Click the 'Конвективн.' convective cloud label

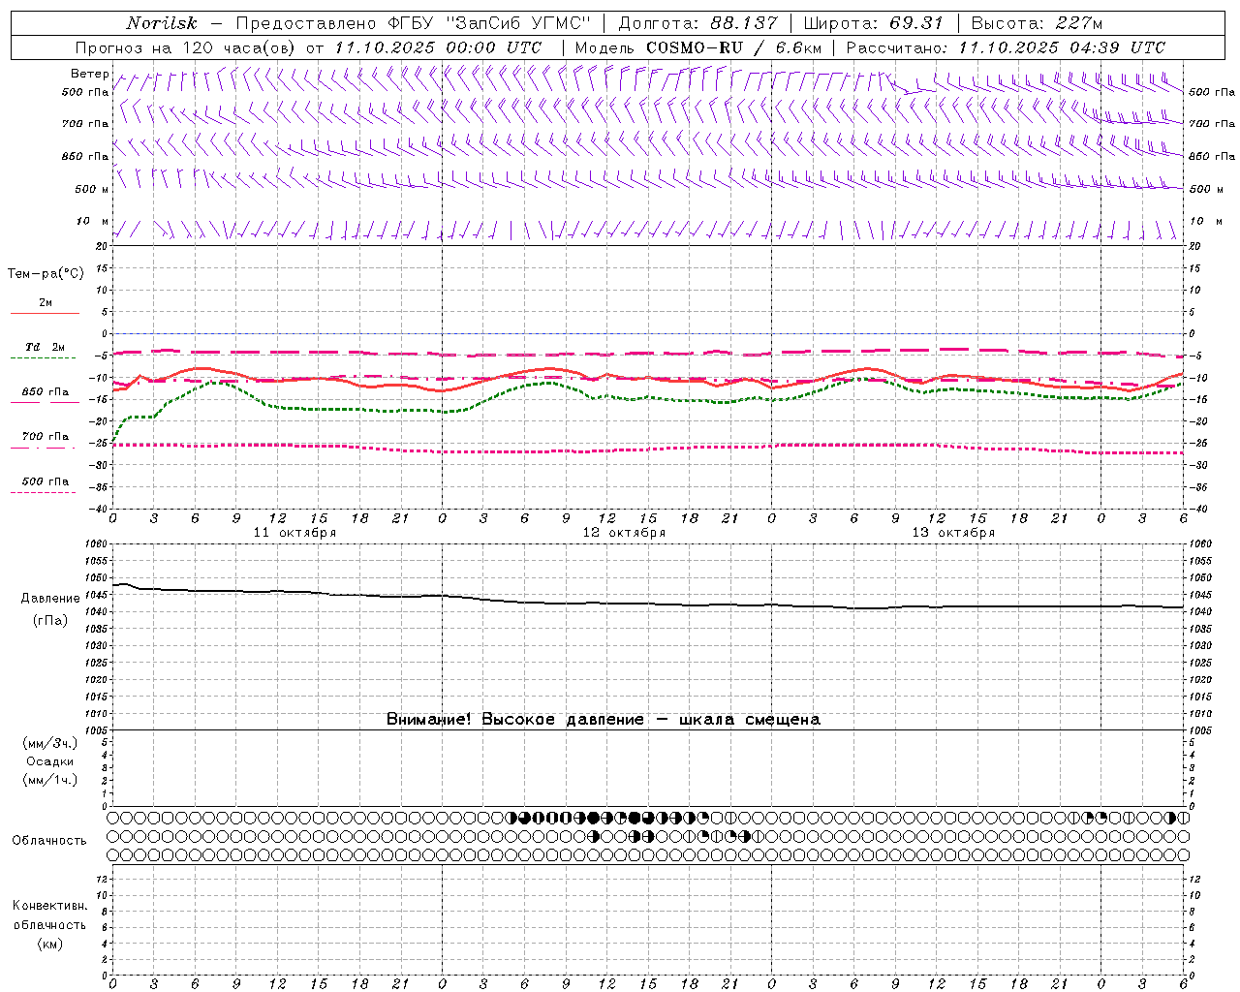49,906
